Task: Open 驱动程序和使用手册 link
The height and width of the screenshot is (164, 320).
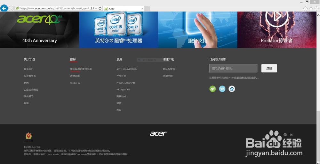Action: 81,69
